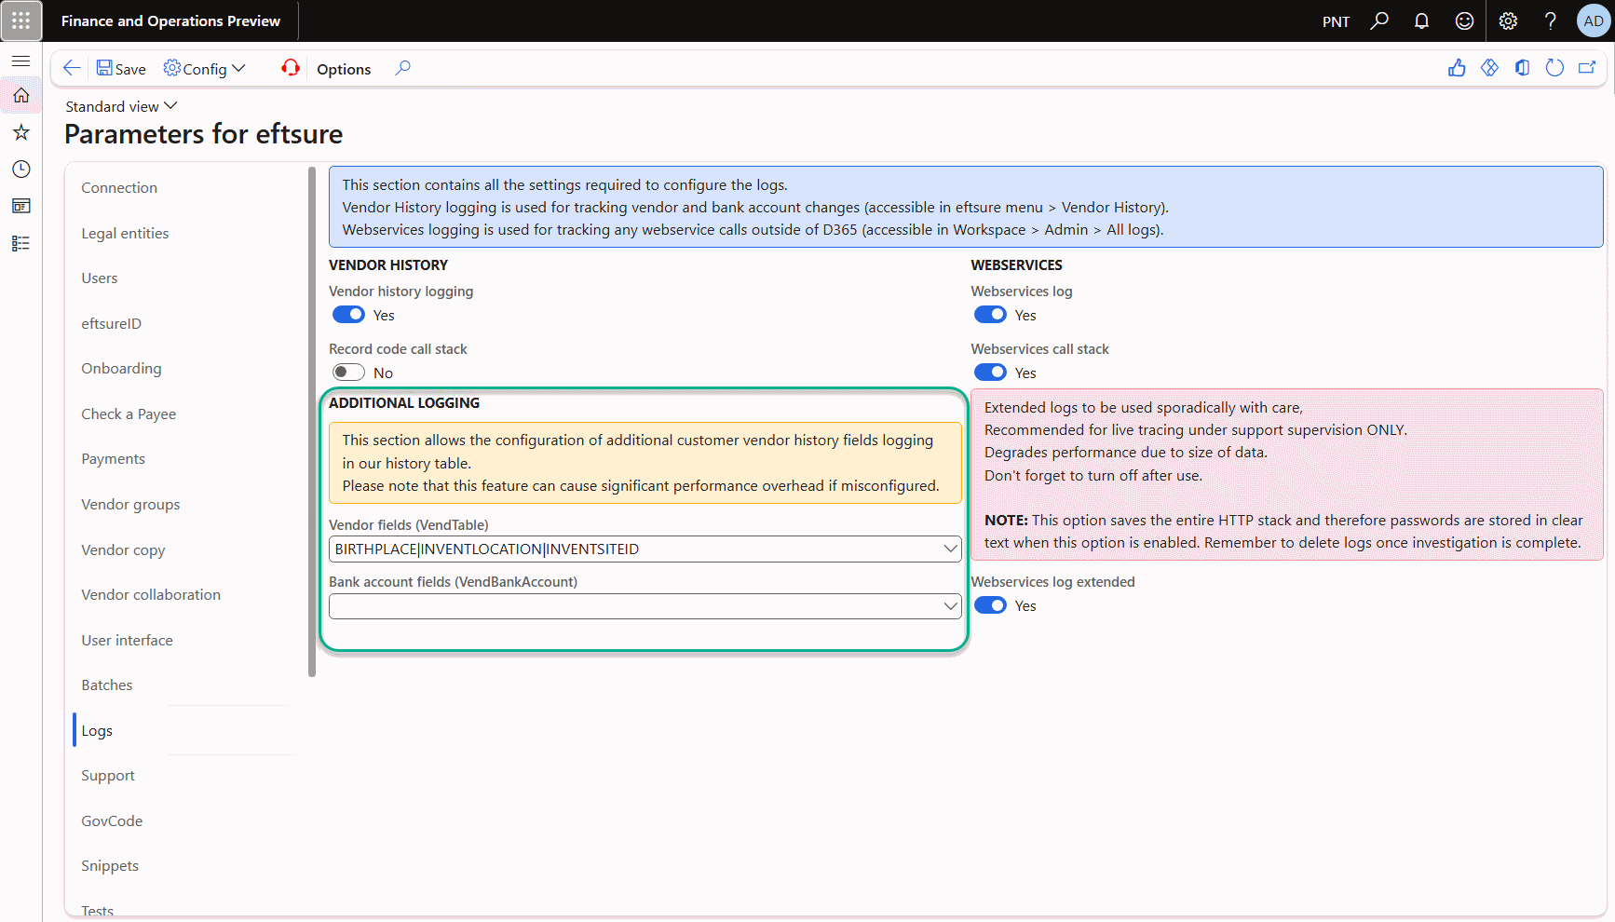Open PNT company selector
The image size is (1615, 922).
click(1336, 21)
